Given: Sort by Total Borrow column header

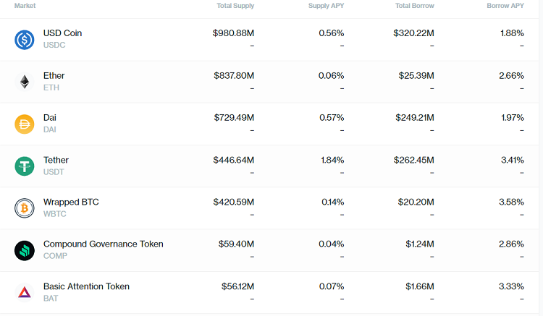Looking at the screenshot, I should coord(414,6).
